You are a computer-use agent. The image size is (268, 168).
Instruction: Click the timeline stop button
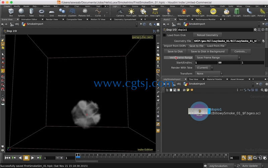pos(26,158)
